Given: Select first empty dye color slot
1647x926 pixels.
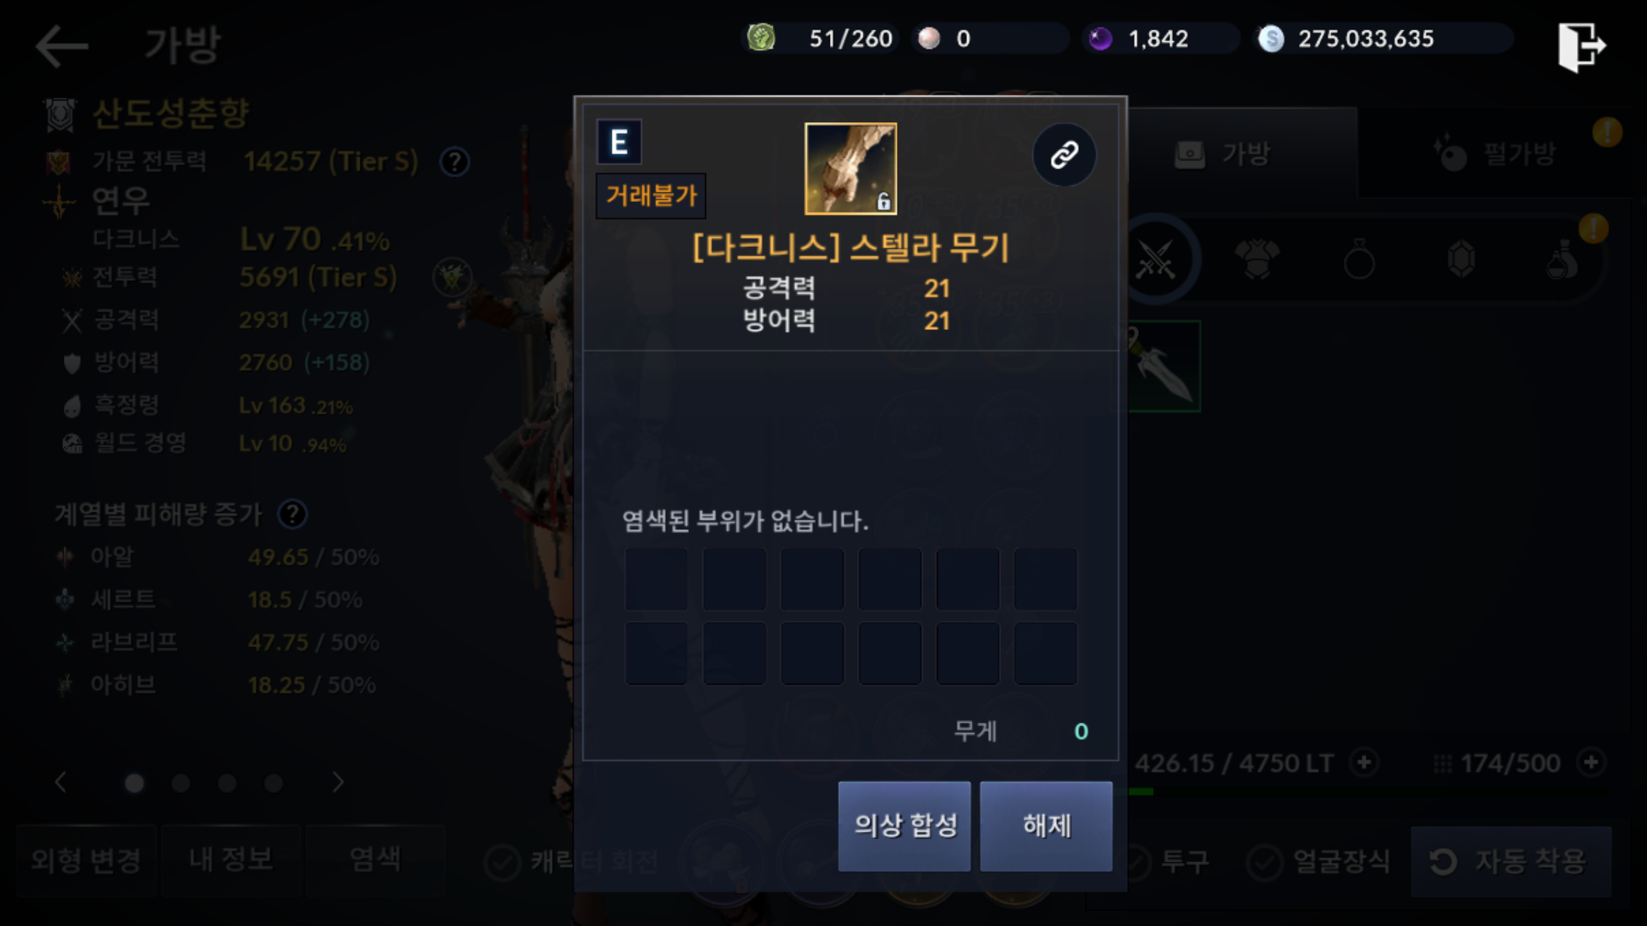Looking at the screenshot, I should (x=656, y=579).
